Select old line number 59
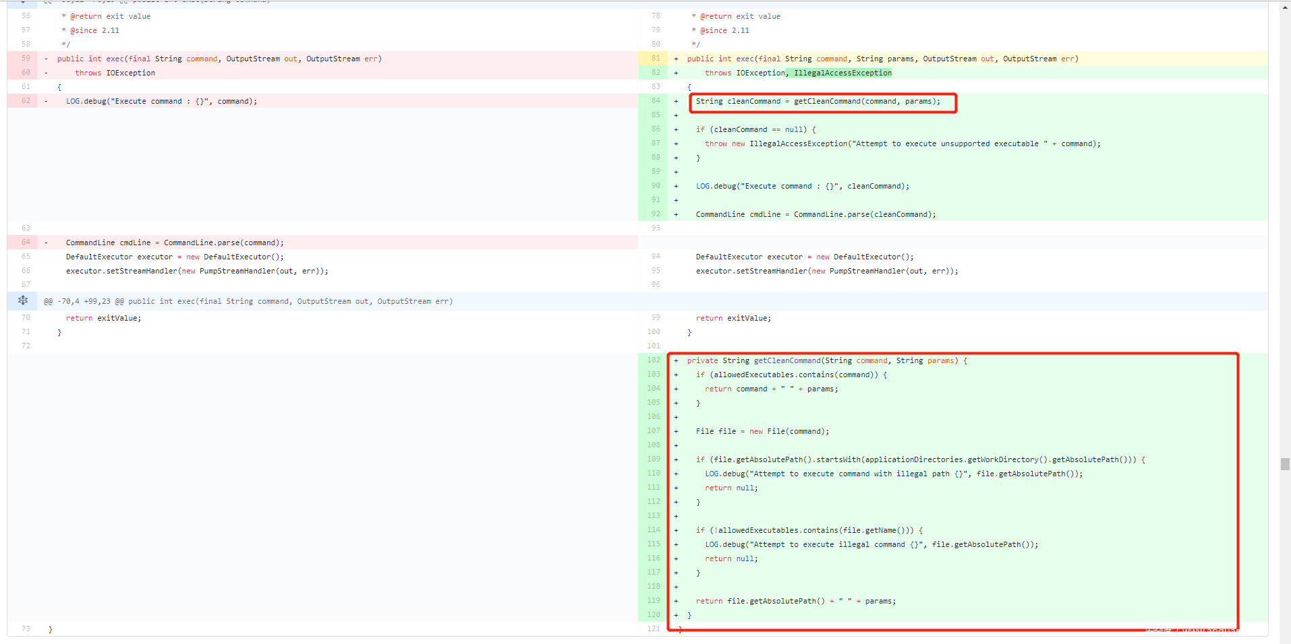The image size is (1291, 644). tap(26, 59)
